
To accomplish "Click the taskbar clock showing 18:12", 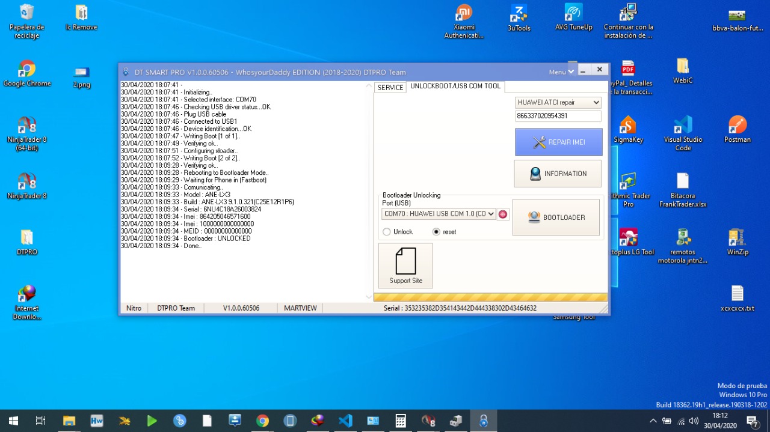I will pos(720,421).
